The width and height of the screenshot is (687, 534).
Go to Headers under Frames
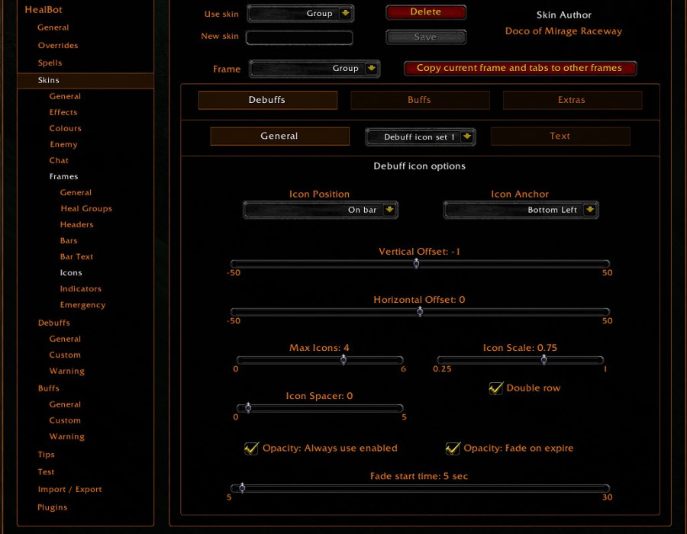pos(76,225)
